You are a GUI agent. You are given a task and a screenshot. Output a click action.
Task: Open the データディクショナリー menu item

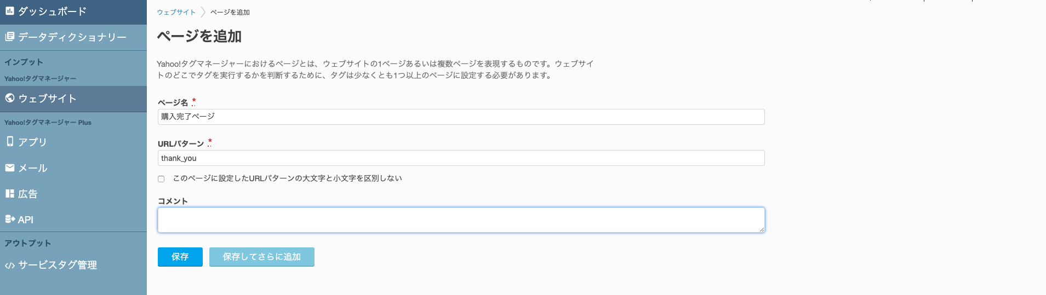pyautogui.click(x=72, y=37)
